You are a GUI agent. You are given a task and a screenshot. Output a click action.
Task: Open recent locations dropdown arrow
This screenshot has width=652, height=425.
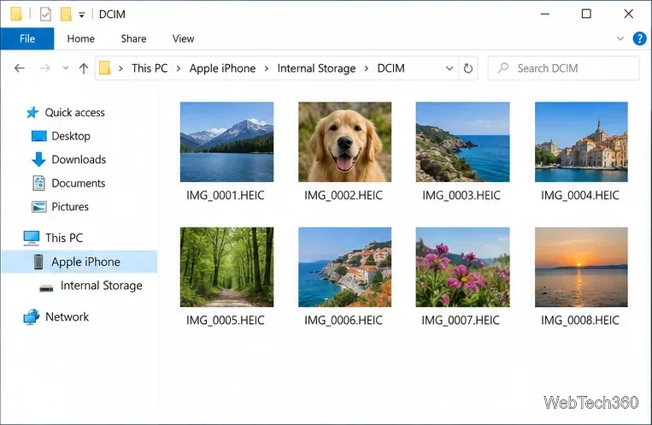tap(65, 68)
